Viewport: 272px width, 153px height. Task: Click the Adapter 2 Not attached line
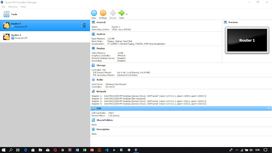(119, 99)
